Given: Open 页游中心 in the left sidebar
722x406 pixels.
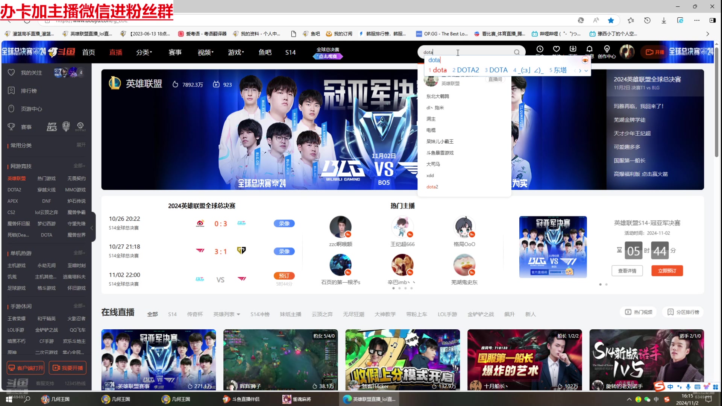Looking at the screenshot, I should pos(31,109).
